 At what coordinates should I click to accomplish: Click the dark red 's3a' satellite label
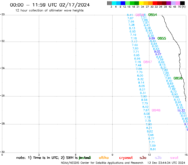(x=143, y=158)
